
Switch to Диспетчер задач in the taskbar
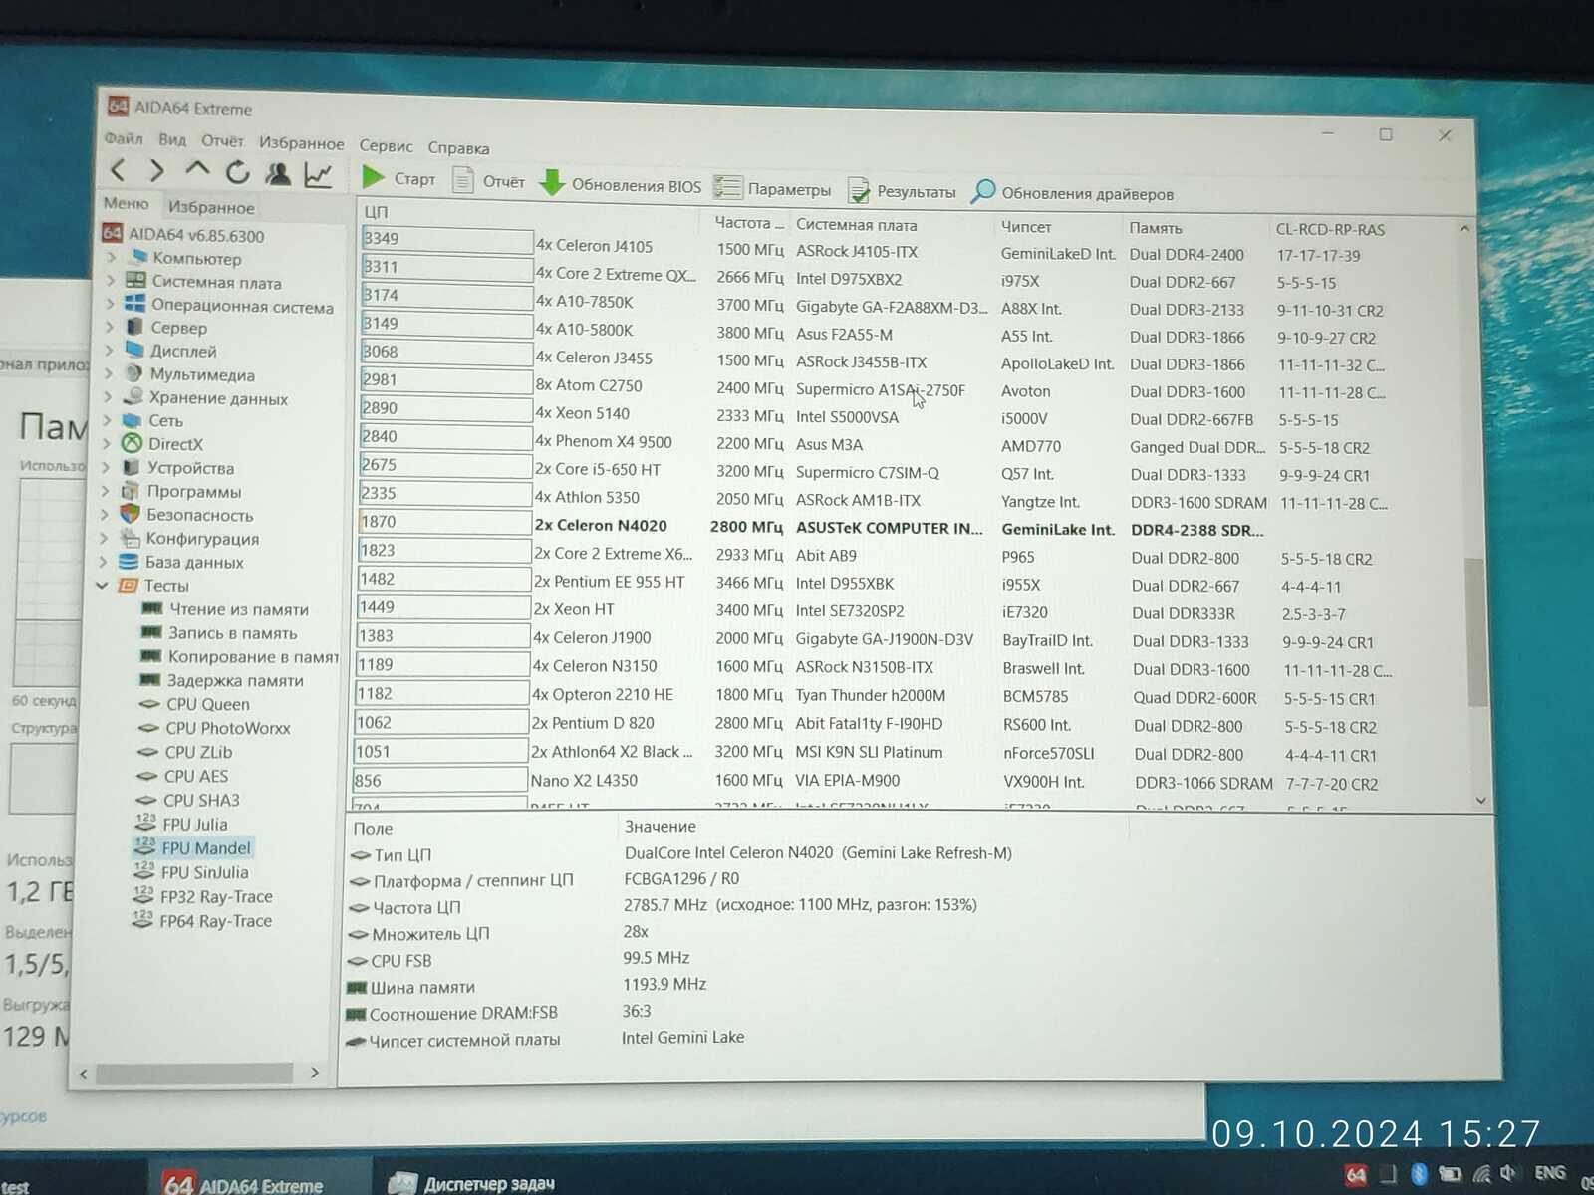[470, 1183]
